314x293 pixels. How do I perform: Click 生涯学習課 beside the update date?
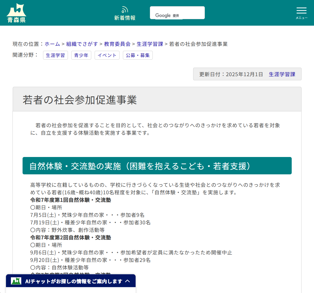pyautogui.click(x=282, y=74)
